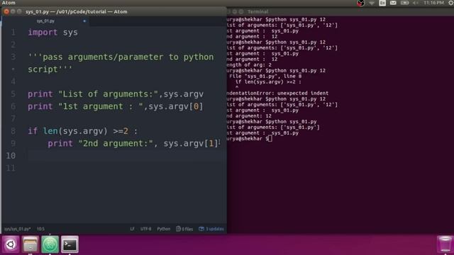Click '2nd argument: 12' output in Terminal
454x255 pixels.
(249, 116)
